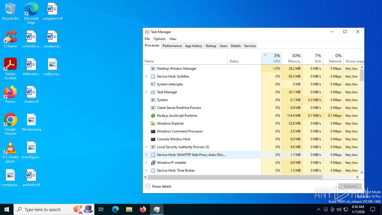Click the horizontal scrollbar left arrow
The height and width of the screenshot is (215, 382).
[145, 177]
